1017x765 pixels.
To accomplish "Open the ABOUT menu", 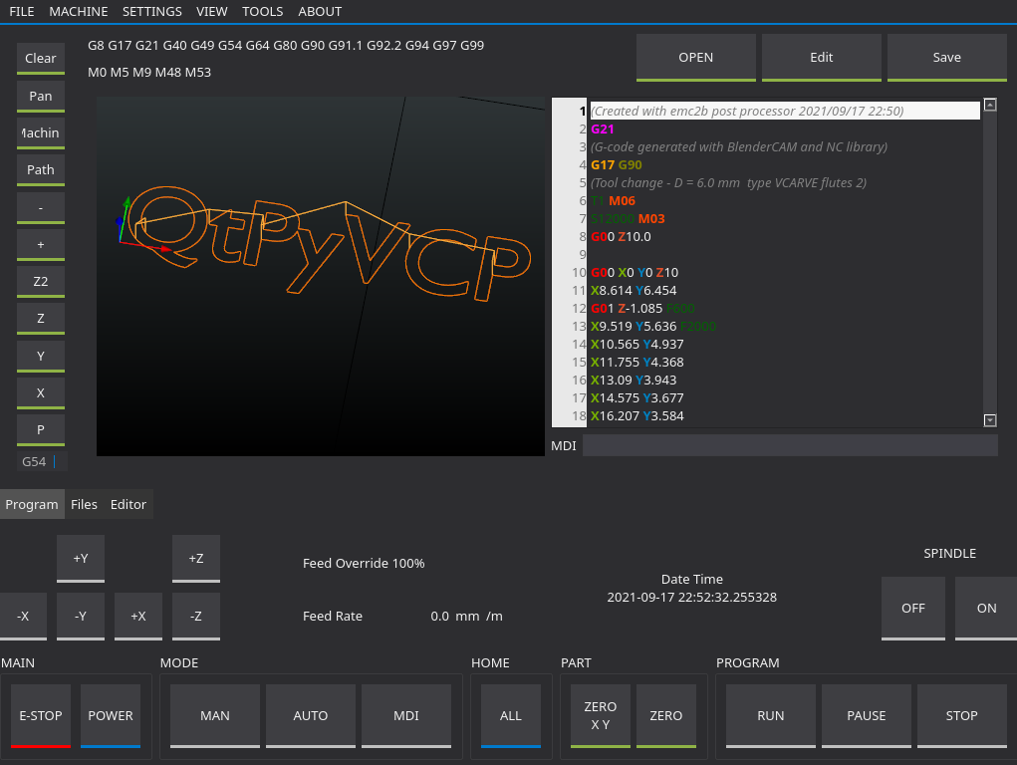I will (x=320, y=12).
